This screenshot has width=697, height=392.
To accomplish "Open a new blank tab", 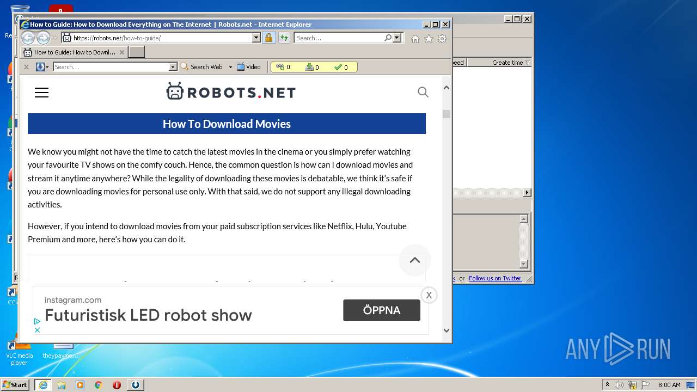I will coord(136,52).
